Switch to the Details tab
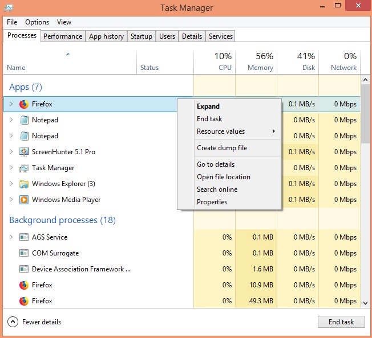Image resolution: width=372 pixels, height=338 pixels. point(192,36)
